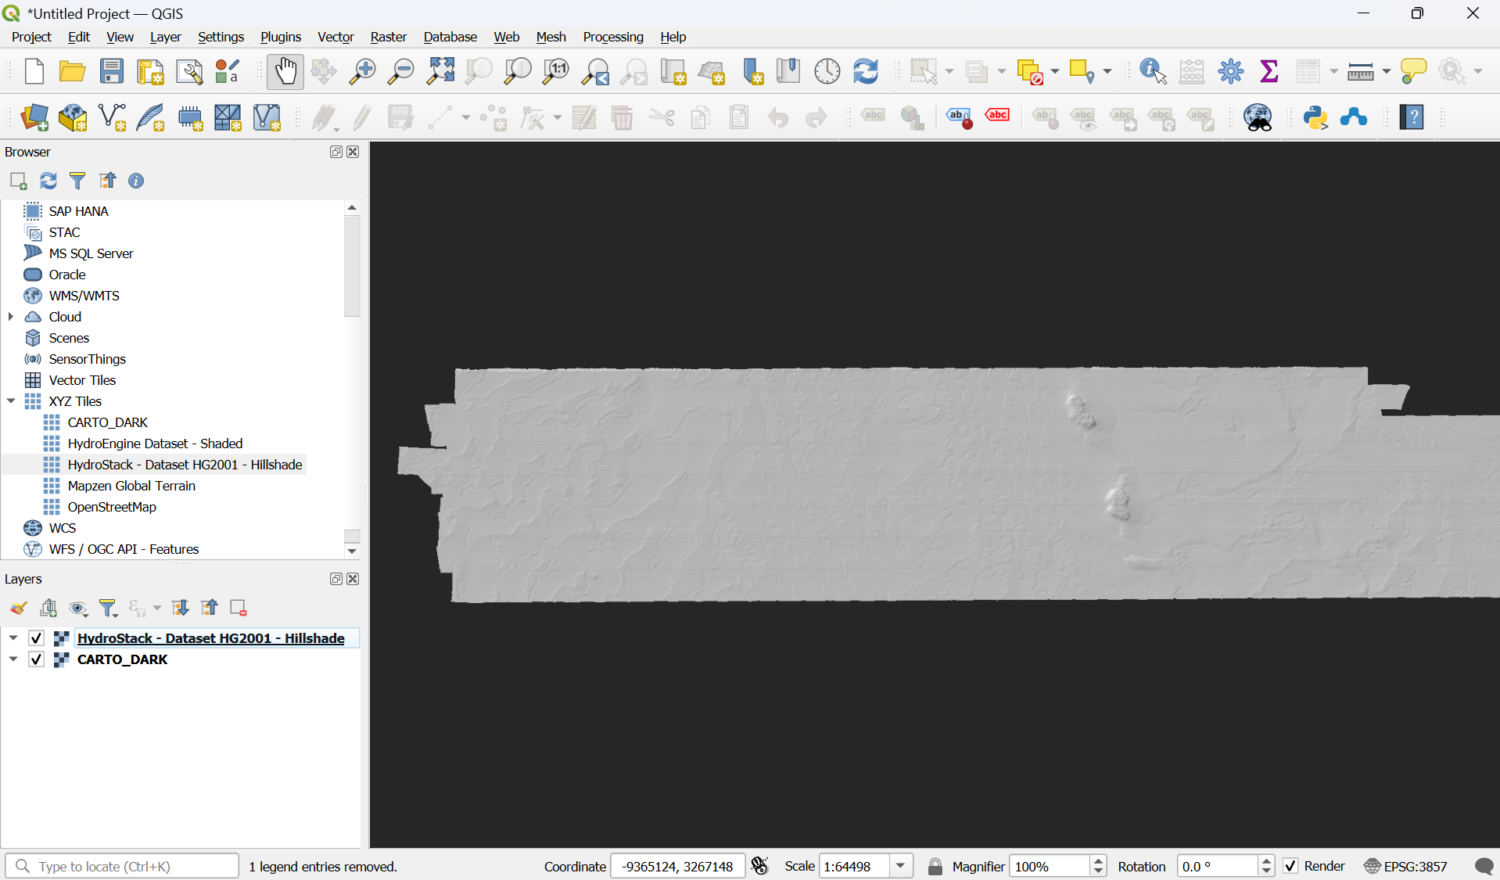Open the Processing Toolbox gear icon
Screen dimensions: 1500x880
(1229, 71)
